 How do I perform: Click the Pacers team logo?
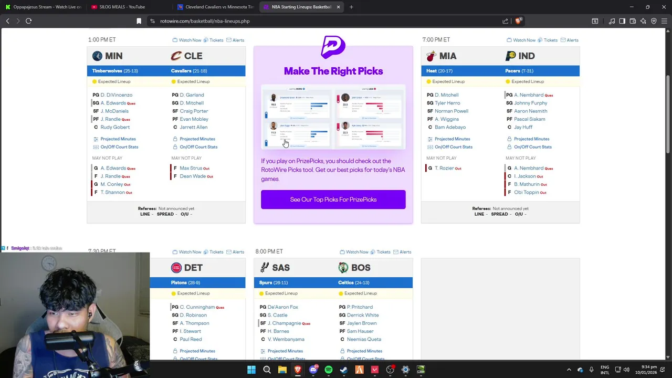pos(510,56)
